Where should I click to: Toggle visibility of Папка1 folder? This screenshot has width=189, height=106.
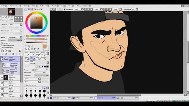(4, 70)
